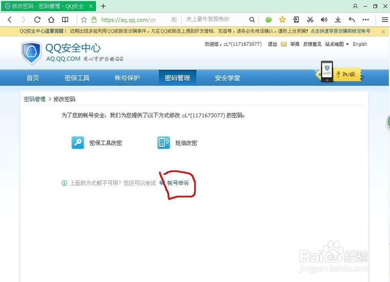Click the 退出 logout link
390x282 pixels.
[x=272, y=44]
